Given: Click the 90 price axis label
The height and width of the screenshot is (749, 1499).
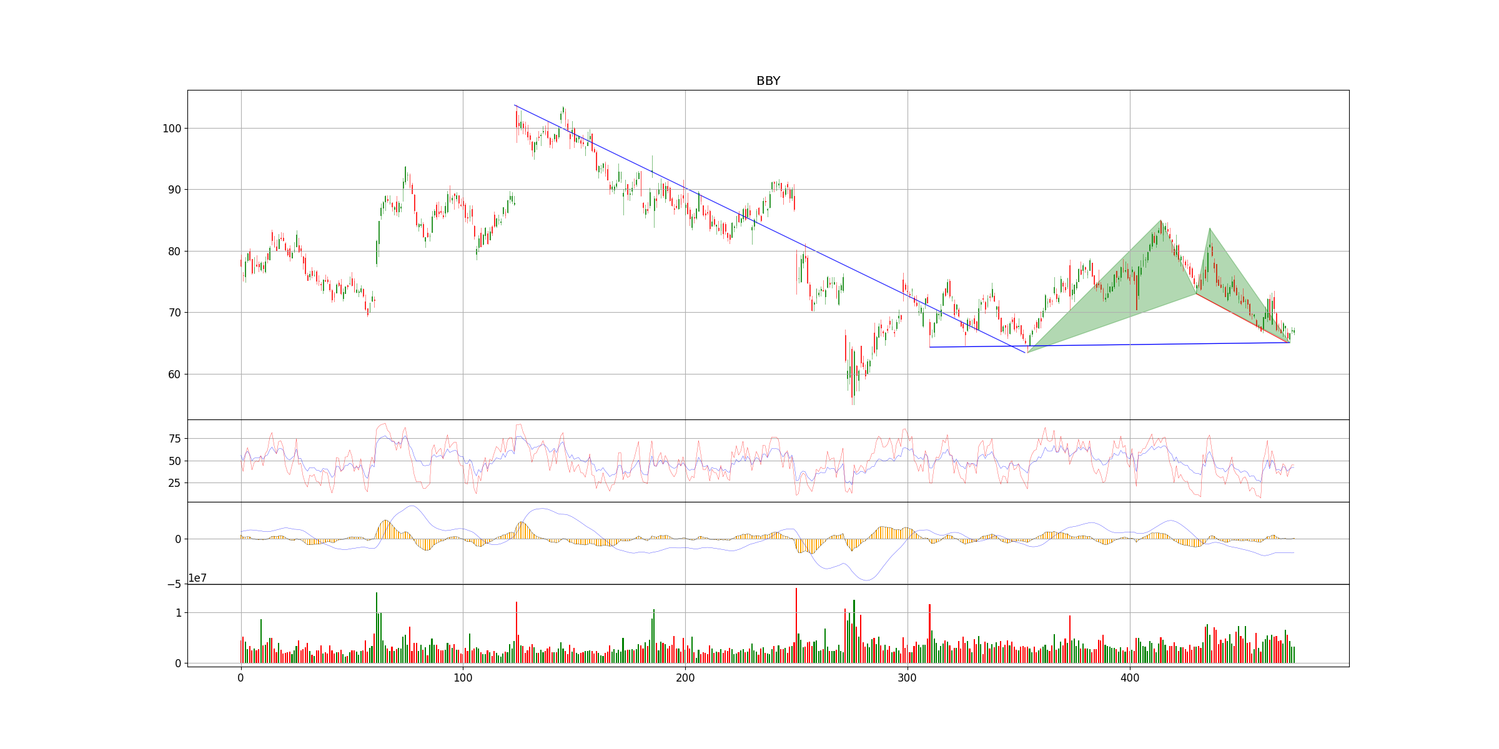Looking at the screenshot, I should [174, 190].
